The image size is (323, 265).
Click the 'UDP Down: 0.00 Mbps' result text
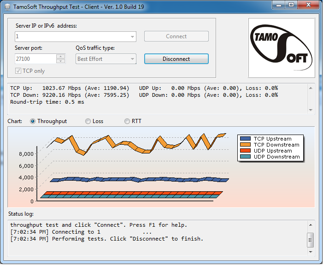pos(208,95)
